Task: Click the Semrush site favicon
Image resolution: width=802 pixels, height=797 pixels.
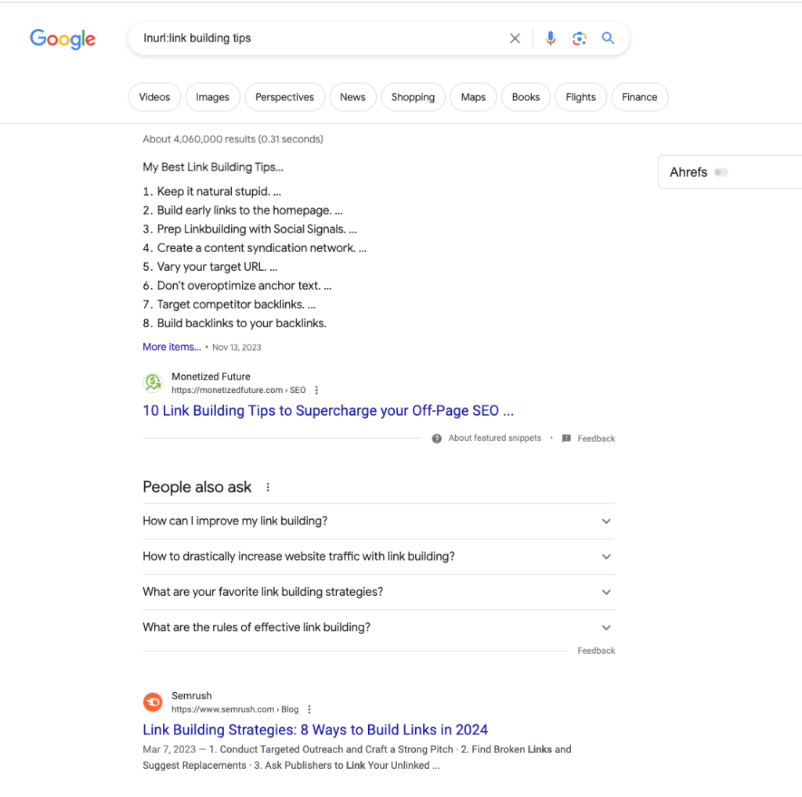Action: [x=154, y=701]
